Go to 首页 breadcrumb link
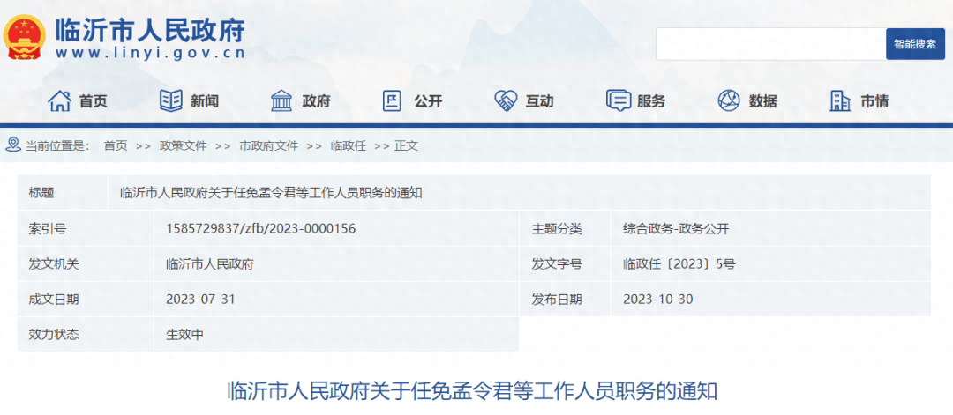Screen dimensions: 953x415 pyautogui.click(x=116, y=145)
